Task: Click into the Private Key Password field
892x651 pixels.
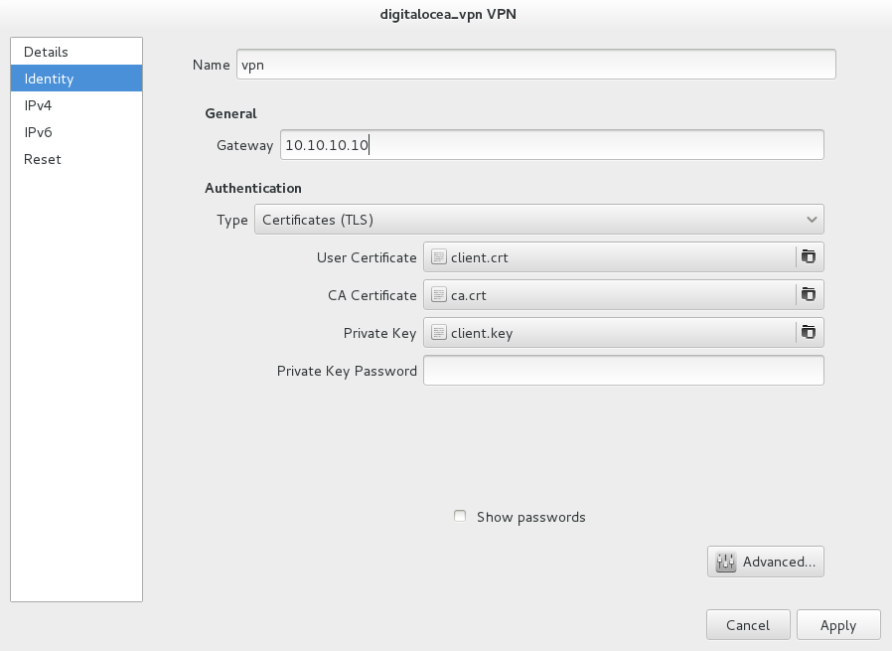Action: click(623, 371)
